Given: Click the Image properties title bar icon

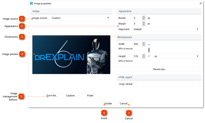Looking at the screenshot, I should 31,3.
